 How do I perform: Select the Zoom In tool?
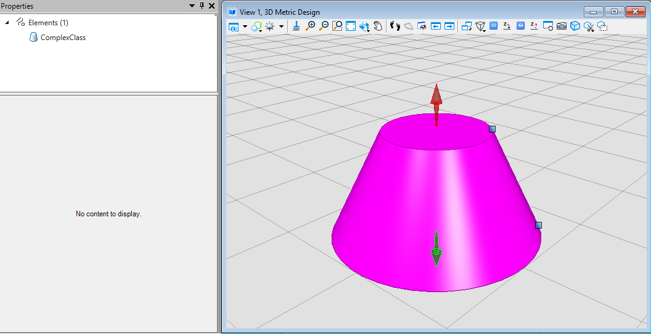(309, 26)
